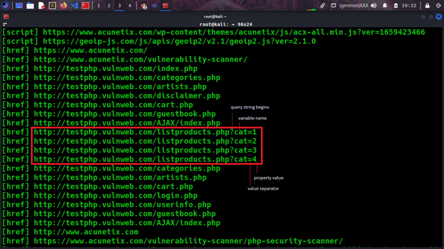
Task: Click the show desktop panel icon
Action: coord(20,6)
